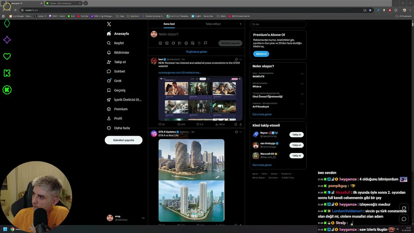Click the Chrome icon on the taskbar
Image resolution: width=414 pixels, height=233 pixels.
12,229
